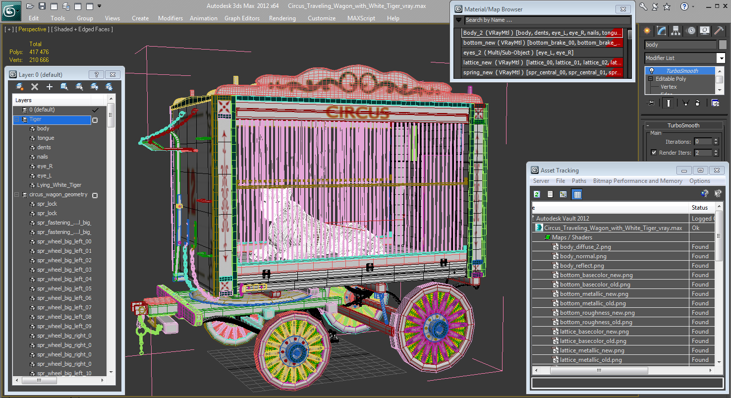Viewport: 731px width, 398px height.
Task: Click the Perspective viewport label
Action: (32, 29)
